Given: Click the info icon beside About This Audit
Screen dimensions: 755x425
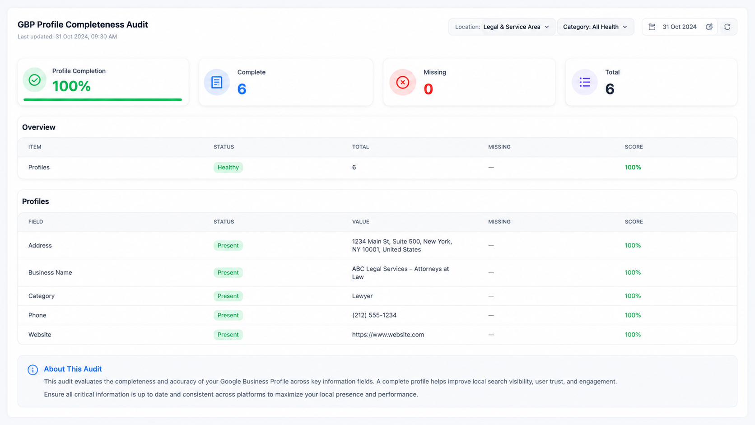Looking at the screenshot, I should tap(33, 370).
